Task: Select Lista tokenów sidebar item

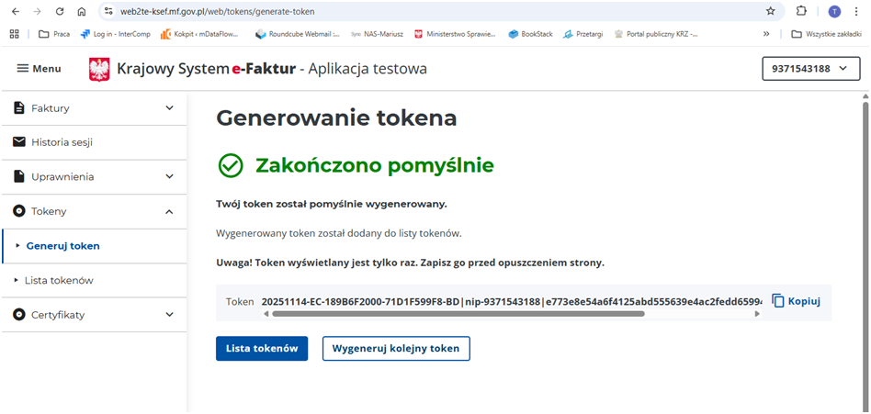Action: [59, 280]
